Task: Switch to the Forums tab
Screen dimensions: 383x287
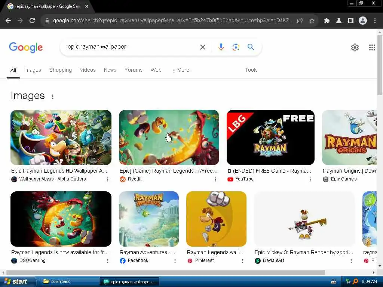Action: [x=134, y=70]
